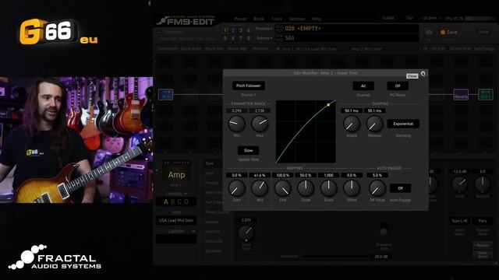Click the Parameter Range Max knob
This screenshot has height=280, width=499.
tap(260, 124)
